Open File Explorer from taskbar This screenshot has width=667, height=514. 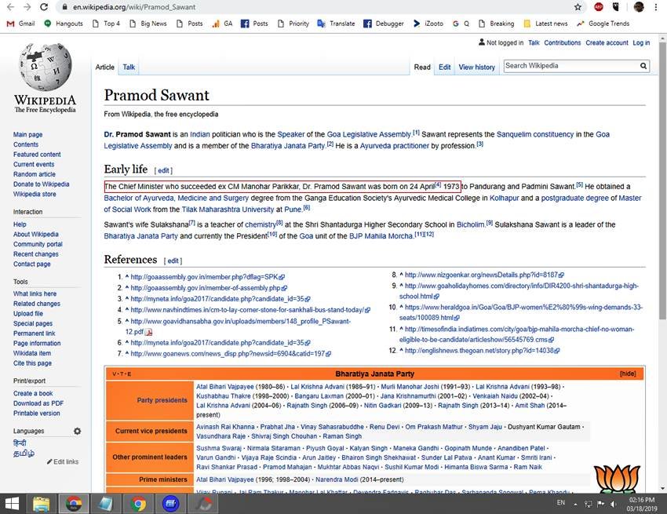pos(42,504)
